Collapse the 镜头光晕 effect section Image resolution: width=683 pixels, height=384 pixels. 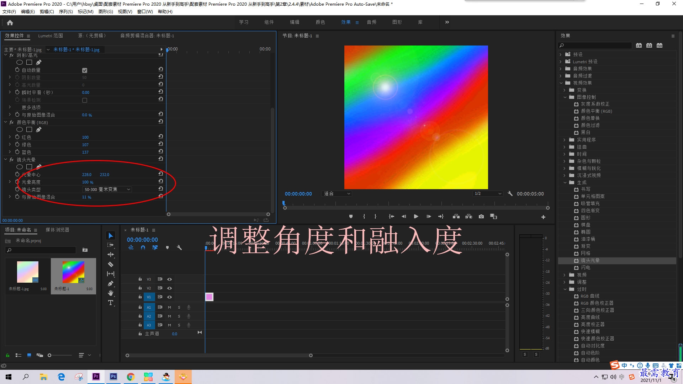pos(6,160)
